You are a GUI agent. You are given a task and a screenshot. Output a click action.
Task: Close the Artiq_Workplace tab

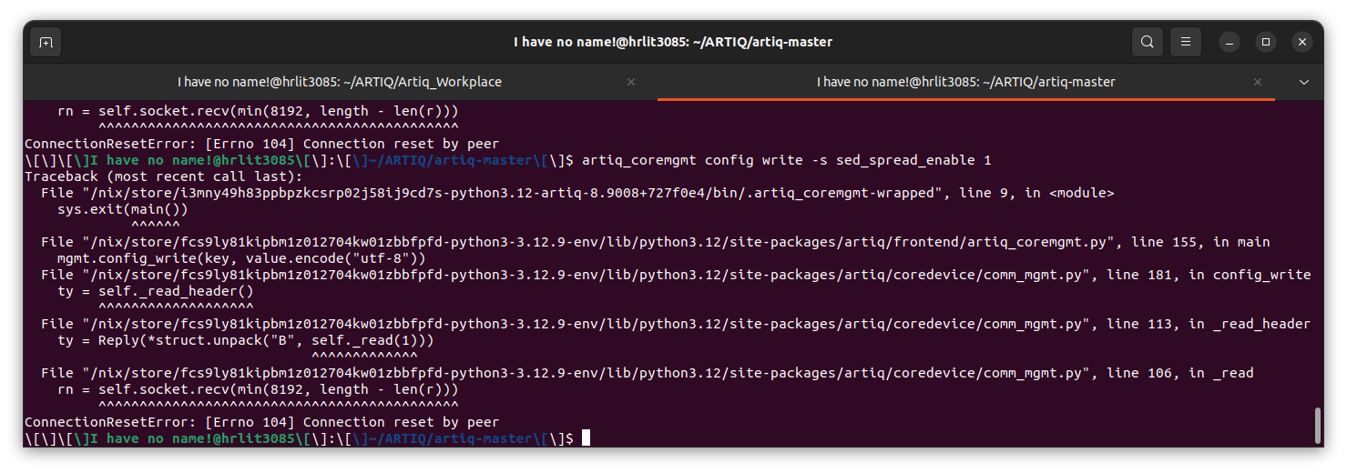[x=631, y=82]
